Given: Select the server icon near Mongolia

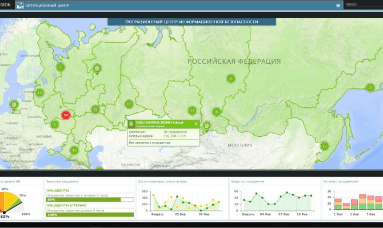Looking at the screenshot, I should point(207,125).
